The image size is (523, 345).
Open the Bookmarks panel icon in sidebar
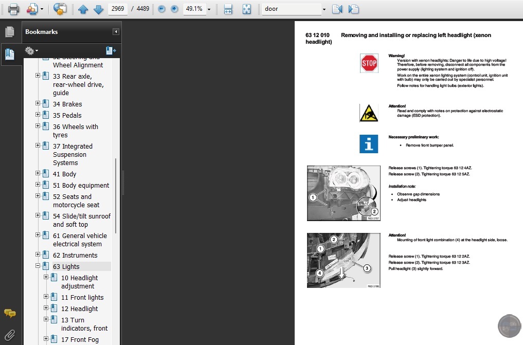10,54
